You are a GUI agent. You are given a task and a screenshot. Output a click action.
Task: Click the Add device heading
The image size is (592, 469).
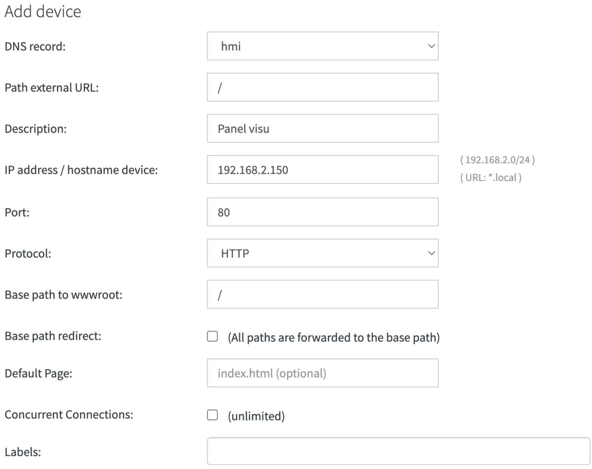coord(42,12)
